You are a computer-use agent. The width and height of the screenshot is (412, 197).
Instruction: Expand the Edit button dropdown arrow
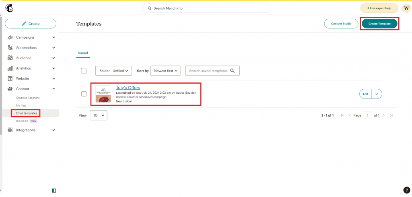pyautogui.click(x=377, y=94)
